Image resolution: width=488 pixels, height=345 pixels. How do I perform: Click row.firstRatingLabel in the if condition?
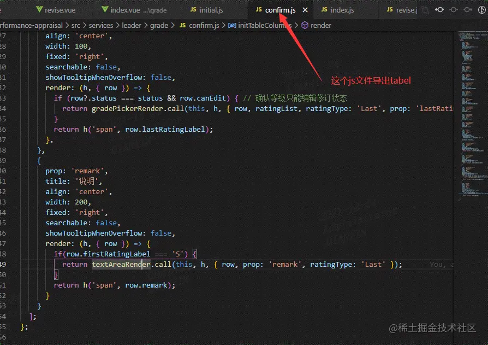point(108,254)
